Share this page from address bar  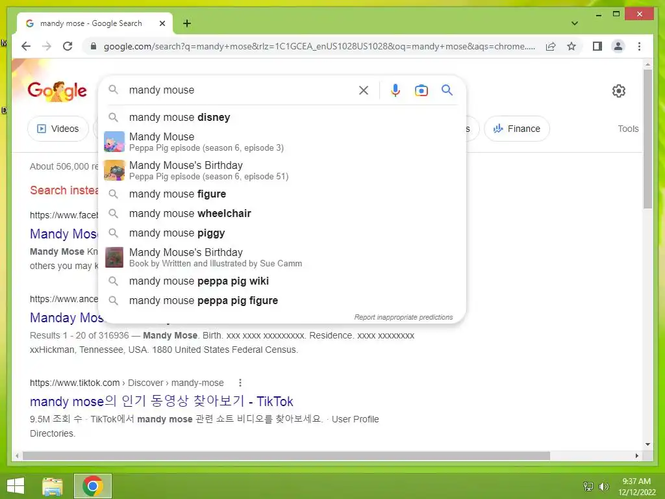[x=551, y=46]
